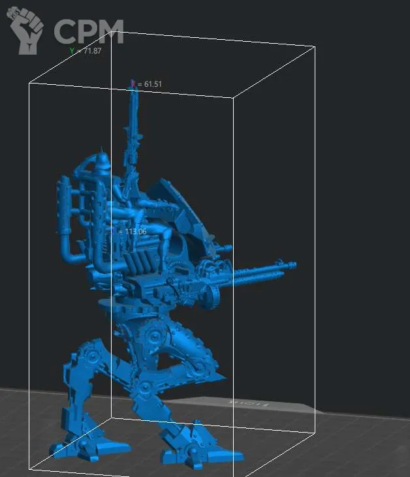410x477 pixels.
Task: Select the 113.06 height dimension label
Action: [x=131, y=231]
